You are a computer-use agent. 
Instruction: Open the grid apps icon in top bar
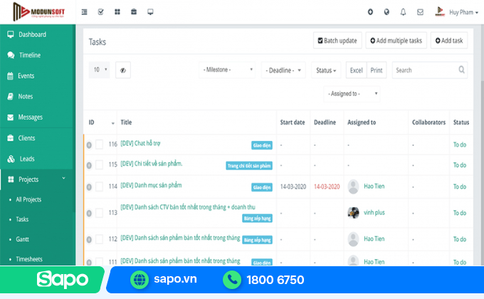[x=117, y=12]
